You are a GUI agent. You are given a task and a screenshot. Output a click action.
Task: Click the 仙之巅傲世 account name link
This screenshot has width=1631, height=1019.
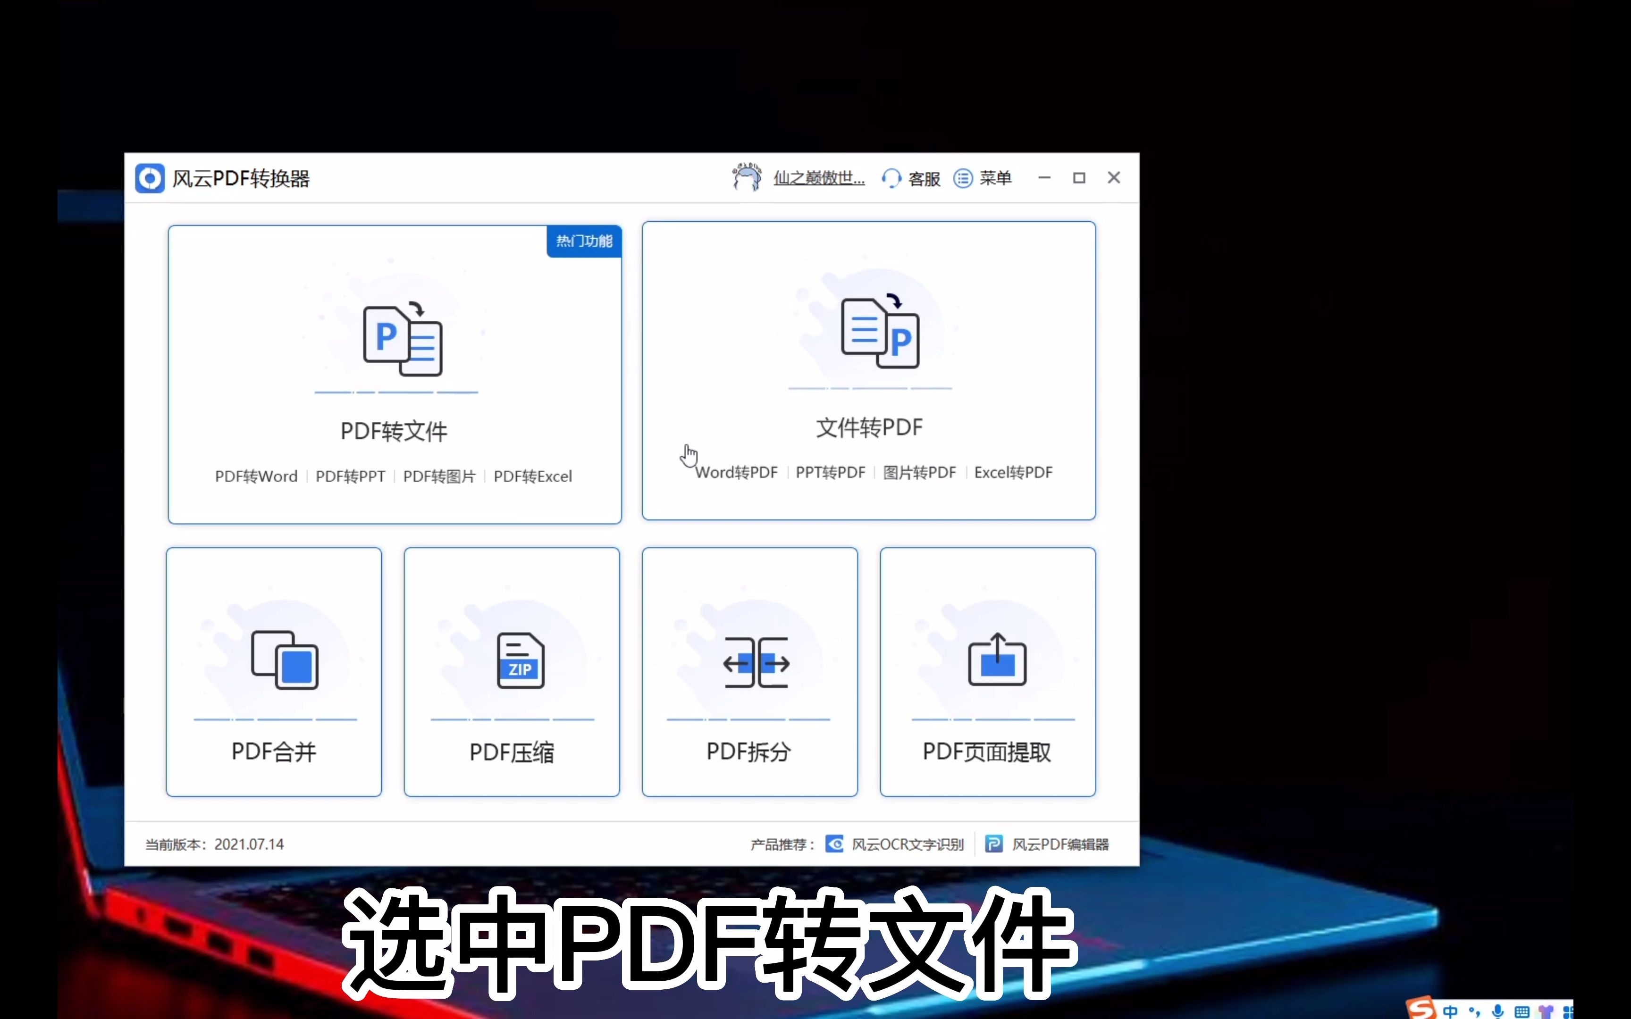819,178
